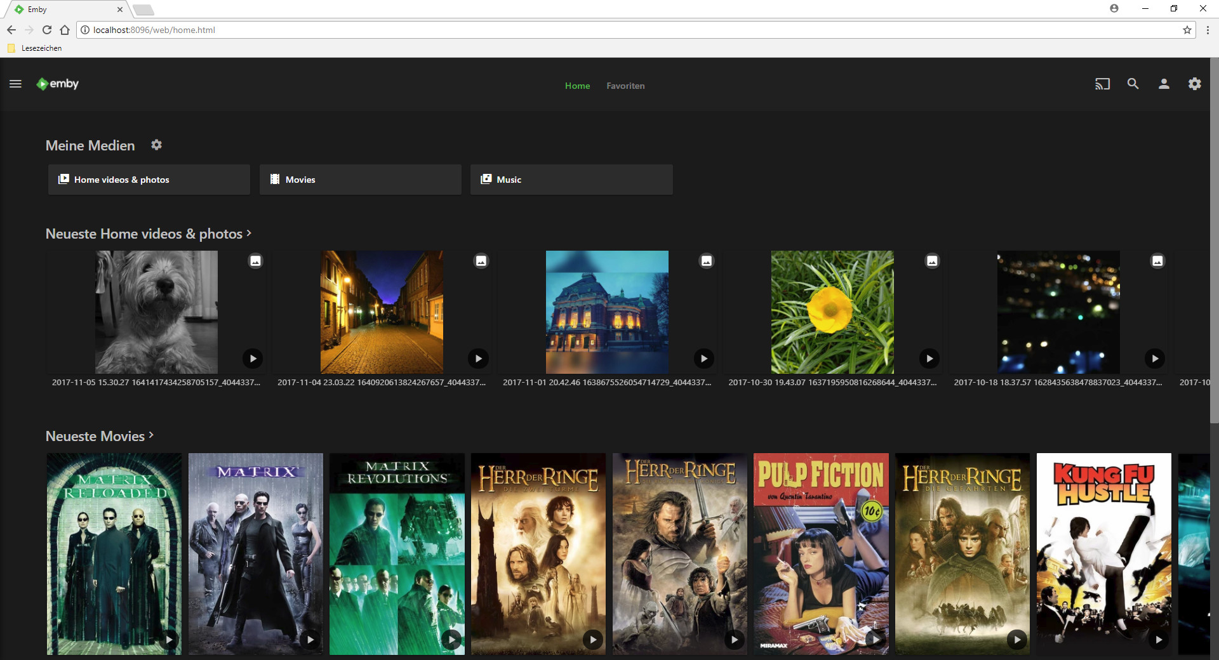Play the dog photo from 2017-11-05
The height and width of the screenshot is (660, 1219).
pos(253,359)
